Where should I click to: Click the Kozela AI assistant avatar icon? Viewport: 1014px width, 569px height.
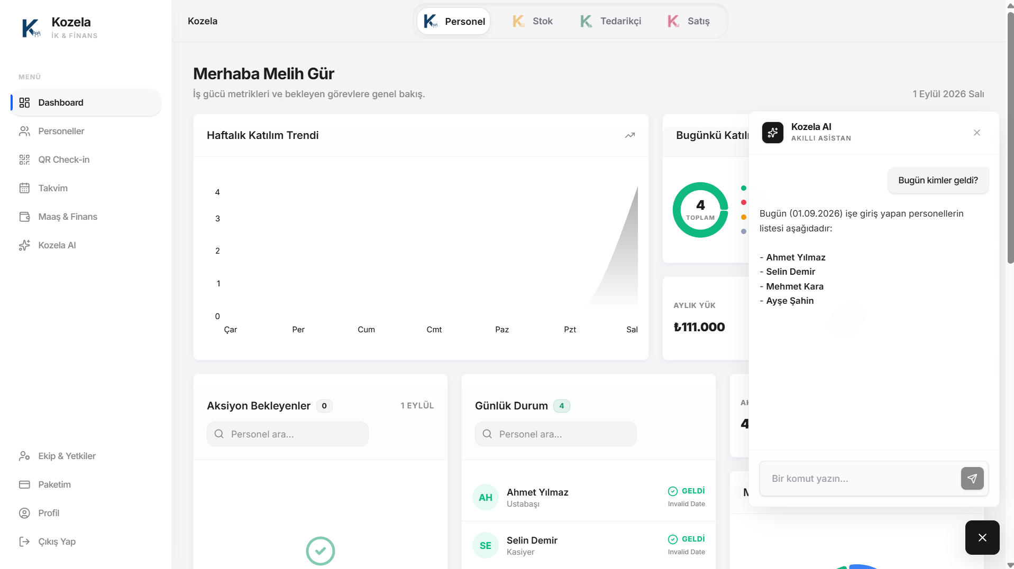pyautogui.click(x=772, y=133)
